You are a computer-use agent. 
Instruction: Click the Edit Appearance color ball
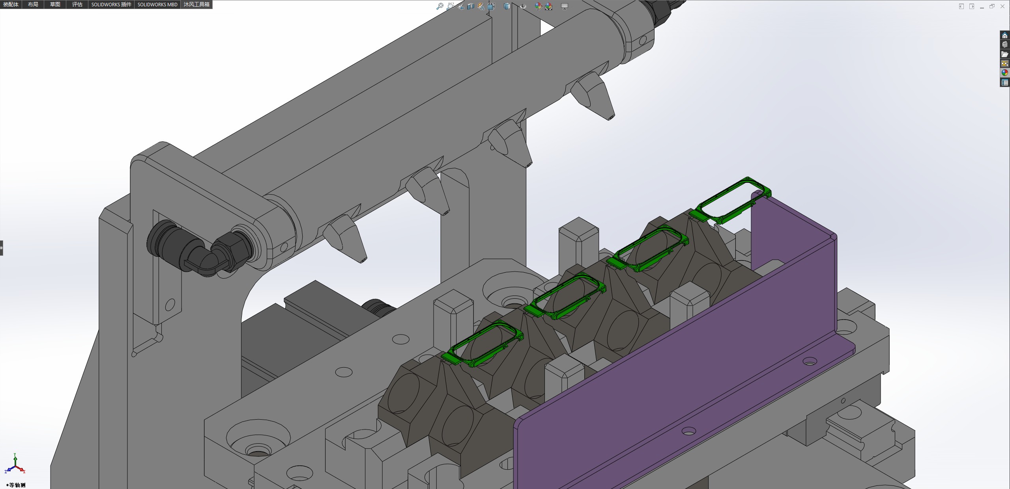pyautogui.click(x=538, y=6)
